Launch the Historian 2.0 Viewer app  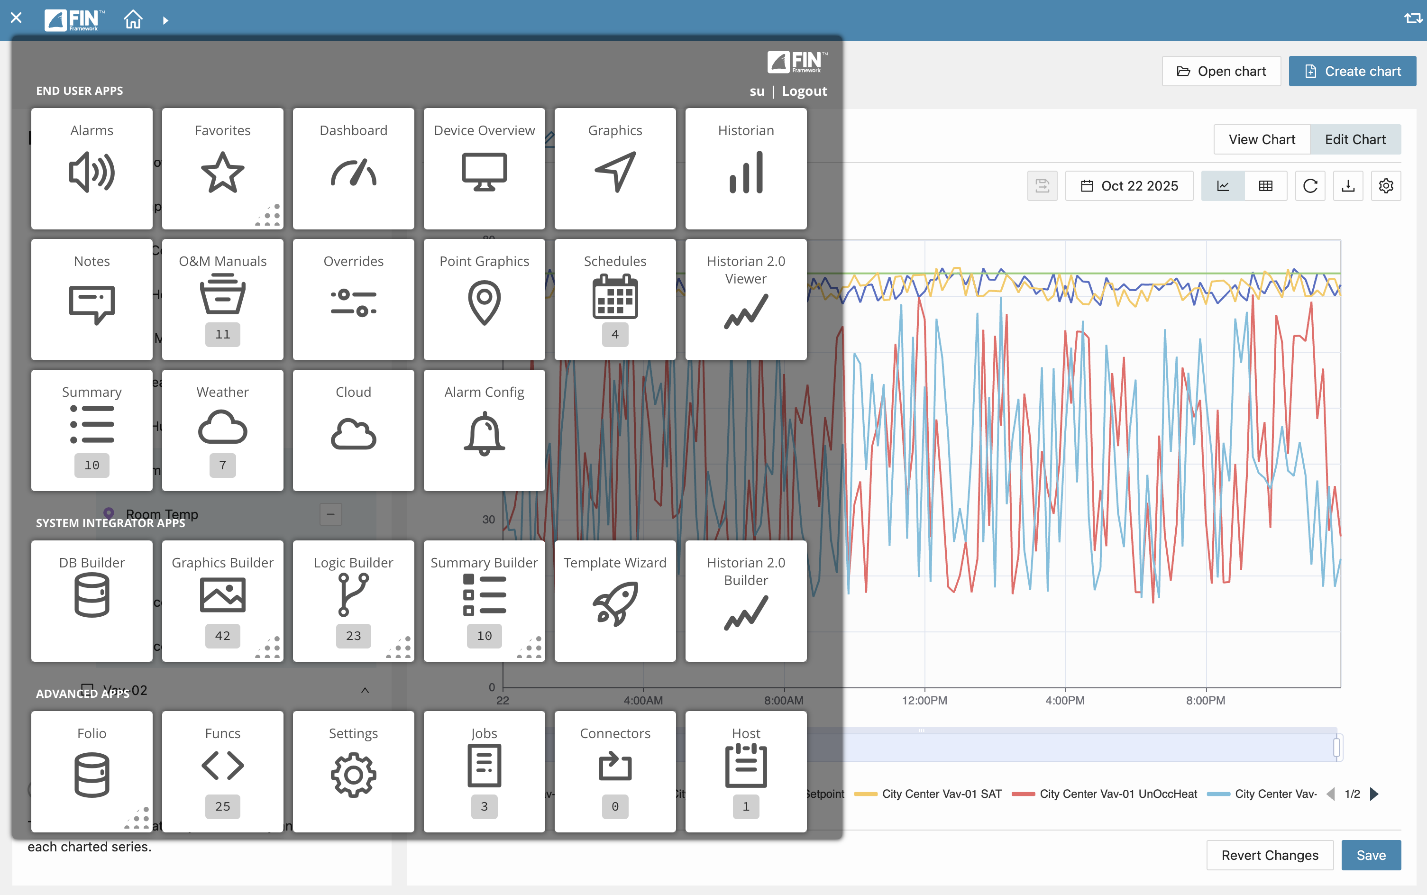pos(746,300)
